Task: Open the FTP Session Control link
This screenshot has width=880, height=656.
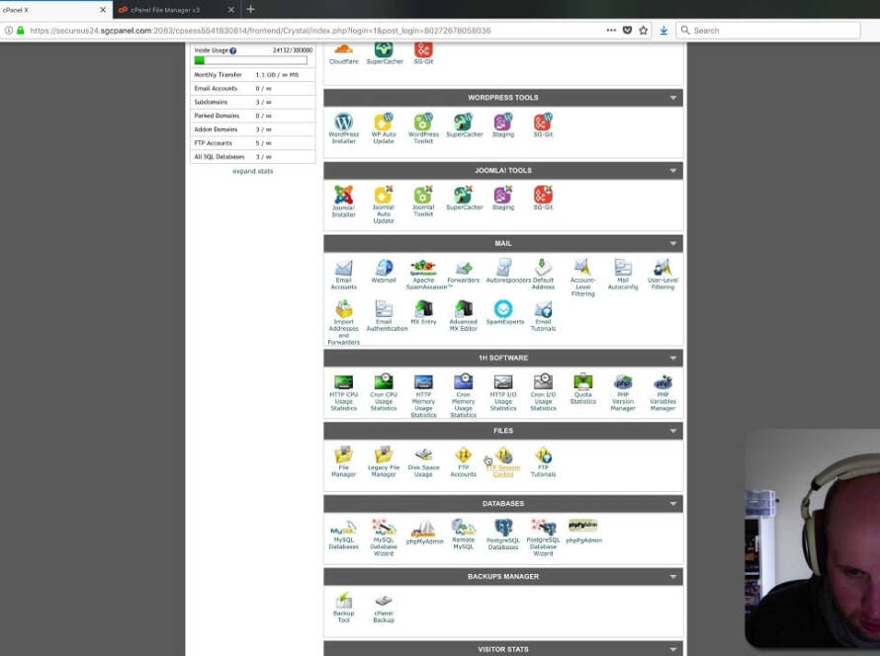Action: [503, 468]
